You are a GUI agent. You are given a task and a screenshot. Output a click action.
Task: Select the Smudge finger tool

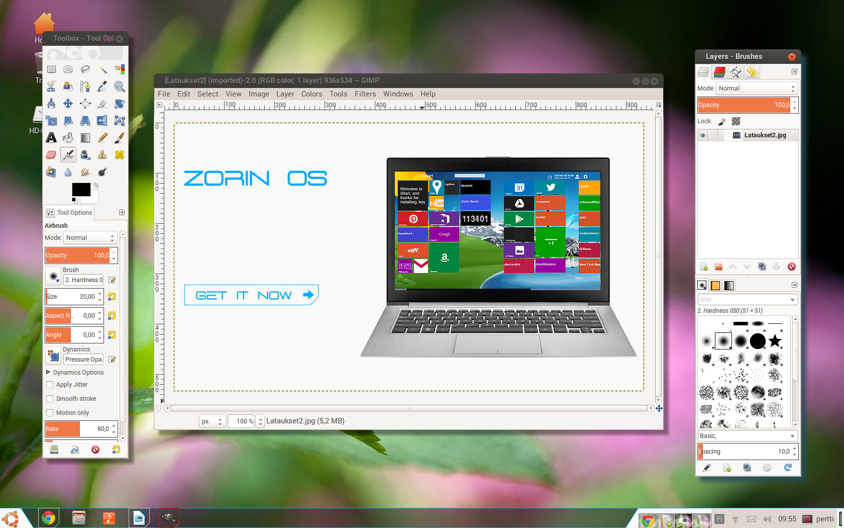(x=85, y=172)
